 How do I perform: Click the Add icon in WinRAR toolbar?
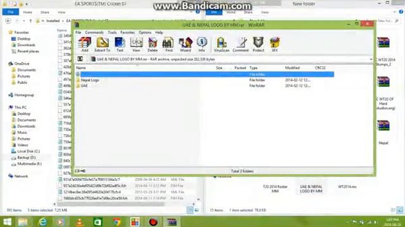click(x=85, y=45)
